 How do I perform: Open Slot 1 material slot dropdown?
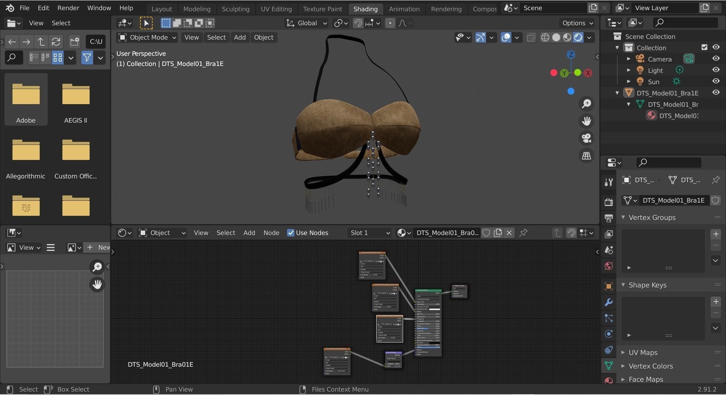370,233
